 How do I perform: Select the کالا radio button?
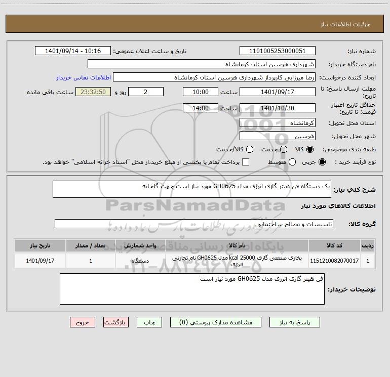[310, 149]
